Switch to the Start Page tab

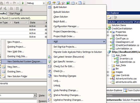(x=15, y=14)
